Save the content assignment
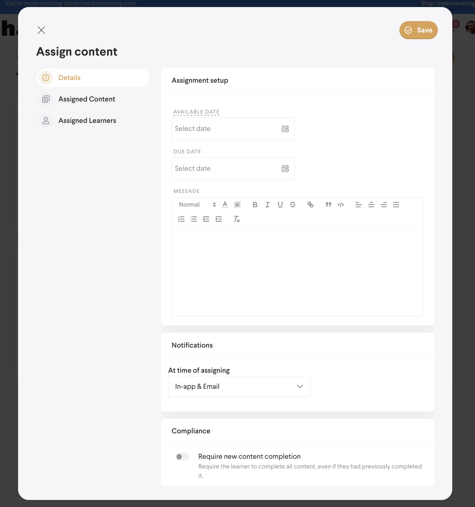This screenshot has height=507, width=475. point(418,30)
